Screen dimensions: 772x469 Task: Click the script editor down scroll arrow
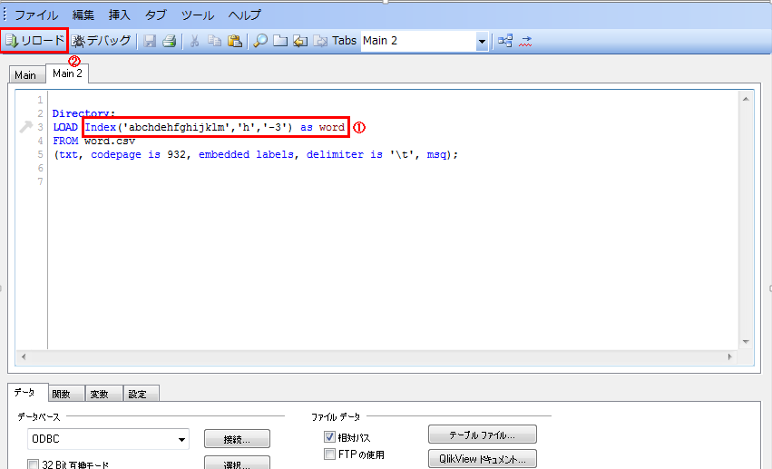746,341
